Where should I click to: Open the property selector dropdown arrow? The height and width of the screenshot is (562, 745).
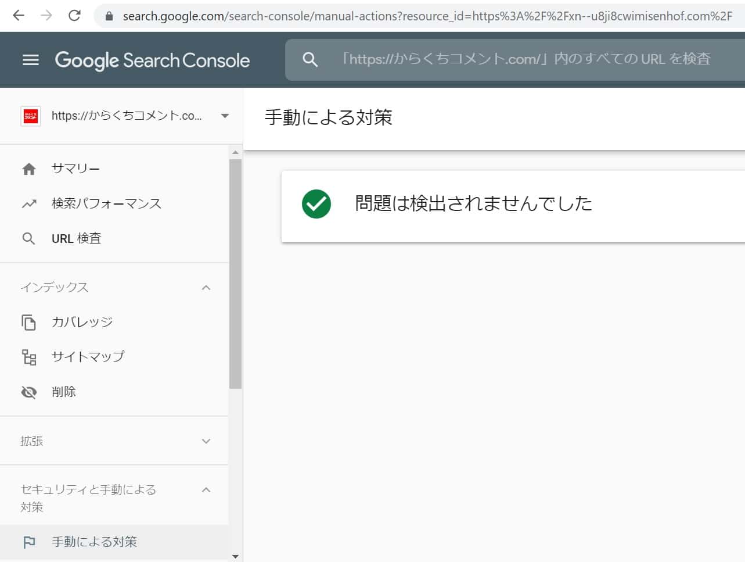pyautogui.click(x=225, y=116)
